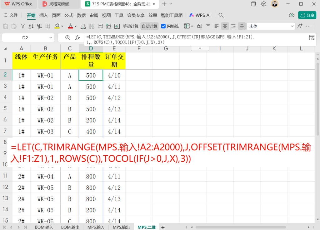Open the 宋体 font name dropdown

[292, 26]
